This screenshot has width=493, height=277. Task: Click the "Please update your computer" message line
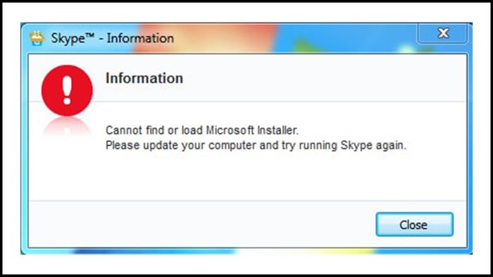click(256, 146)
